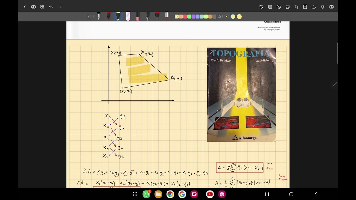Click the vertical page scrollbar handle

coord(337,54)
